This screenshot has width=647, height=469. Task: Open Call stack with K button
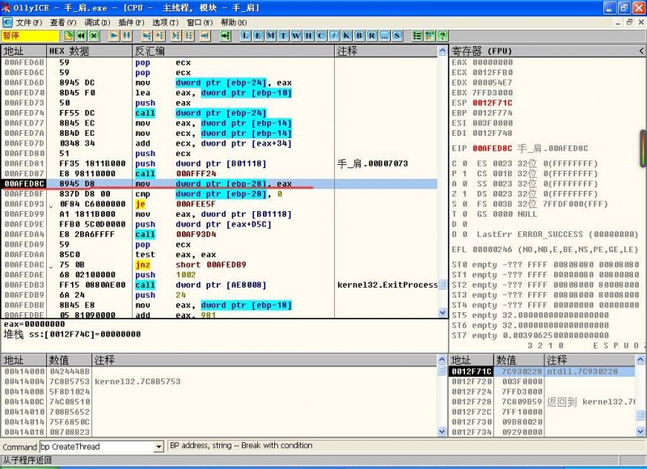click(345, 36)
